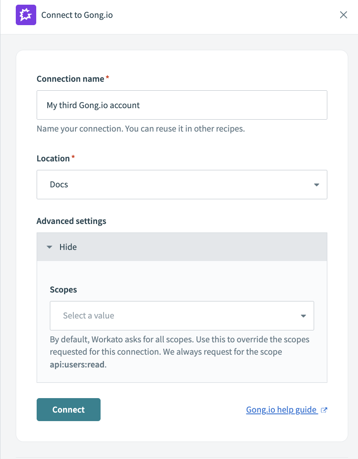
Task: Click the Connection name field label
Action: 70,79
